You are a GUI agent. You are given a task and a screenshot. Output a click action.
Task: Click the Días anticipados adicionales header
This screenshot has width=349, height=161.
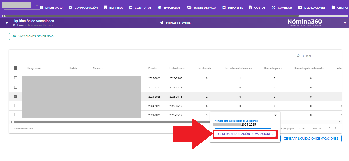pyautogui.click(x=309, y=68)
